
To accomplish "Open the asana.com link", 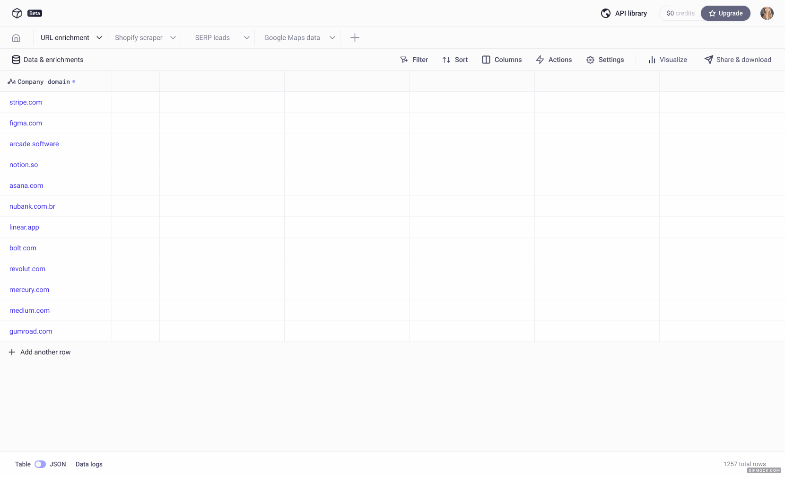I will [26, 185].
